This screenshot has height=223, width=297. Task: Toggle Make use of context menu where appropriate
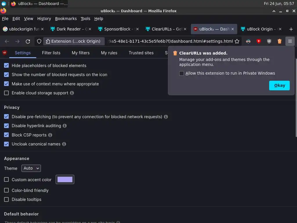coord(6,84)
